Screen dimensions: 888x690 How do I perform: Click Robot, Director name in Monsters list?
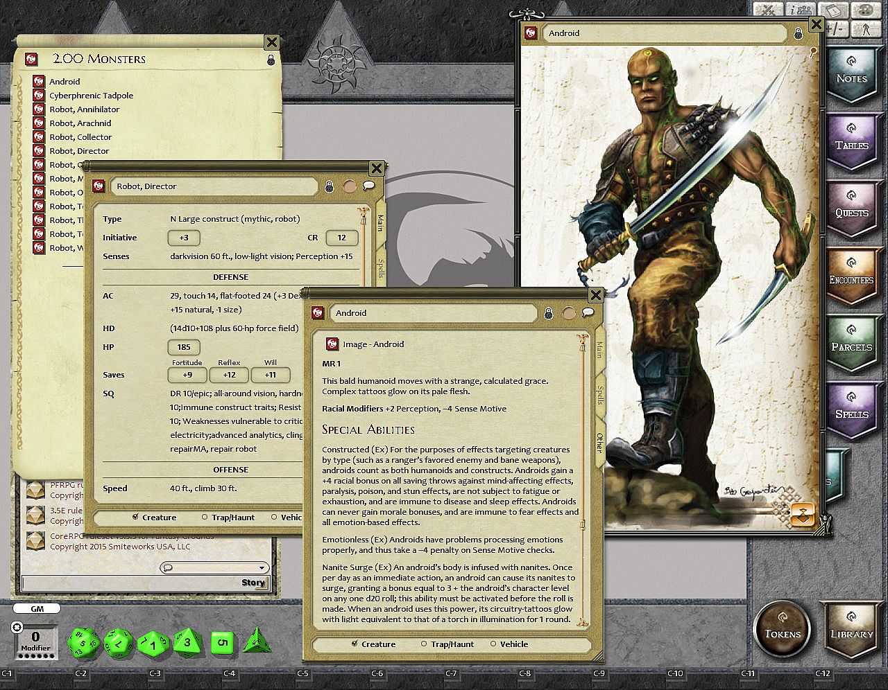79,151
